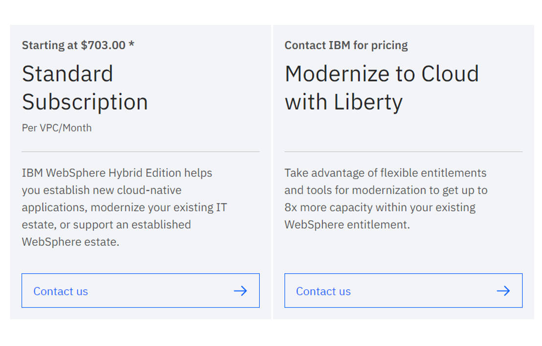
Task: Select the Modernize to Cloud with Liberty heading
Action: 382,88
